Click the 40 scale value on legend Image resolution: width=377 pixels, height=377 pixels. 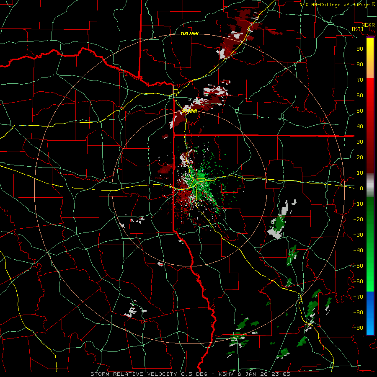[360, 126]
